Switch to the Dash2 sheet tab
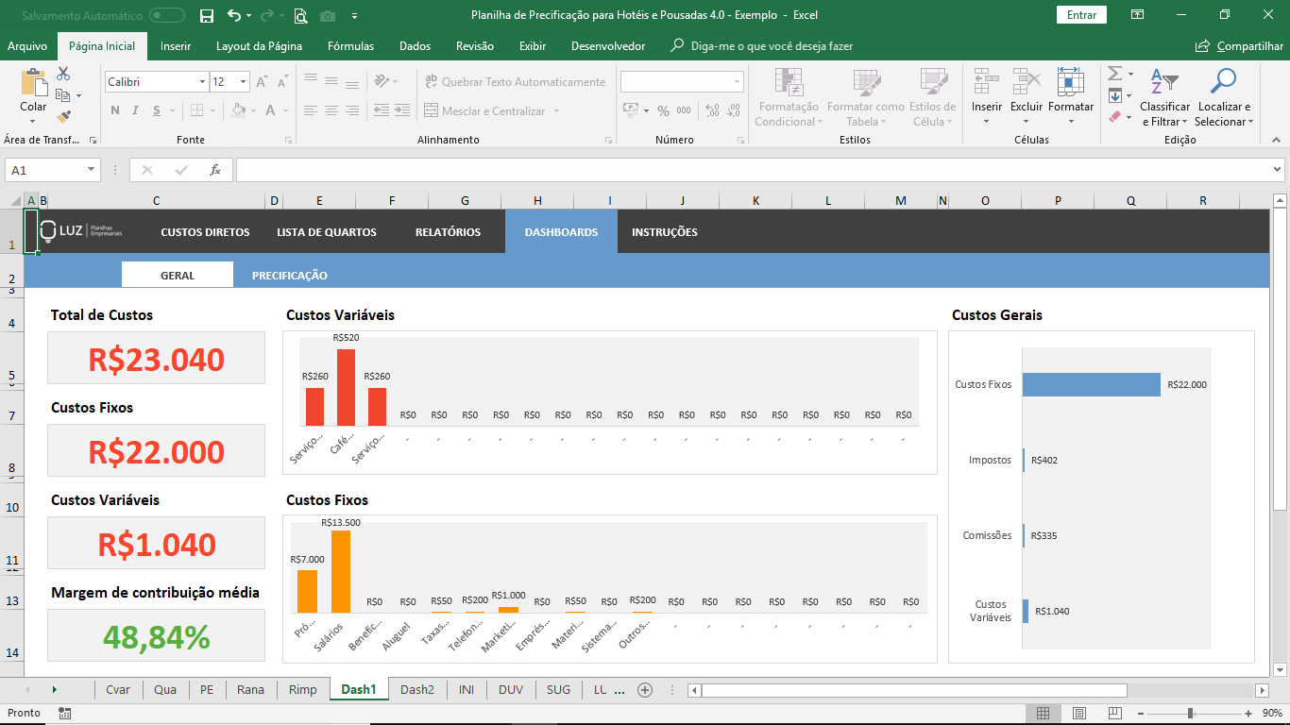This screenshot has width=1290, height=725. [416, 690]
